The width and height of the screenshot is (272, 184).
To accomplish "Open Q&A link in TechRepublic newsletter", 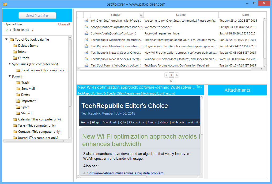I will [123, 122].
